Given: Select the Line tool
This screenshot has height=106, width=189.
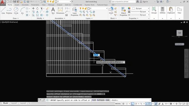Looking at the screenshot, I should click(x=3, y=11).
